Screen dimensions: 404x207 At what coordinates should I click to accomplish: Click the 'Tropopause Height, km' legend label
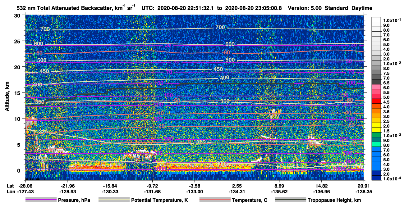[334, 200]
